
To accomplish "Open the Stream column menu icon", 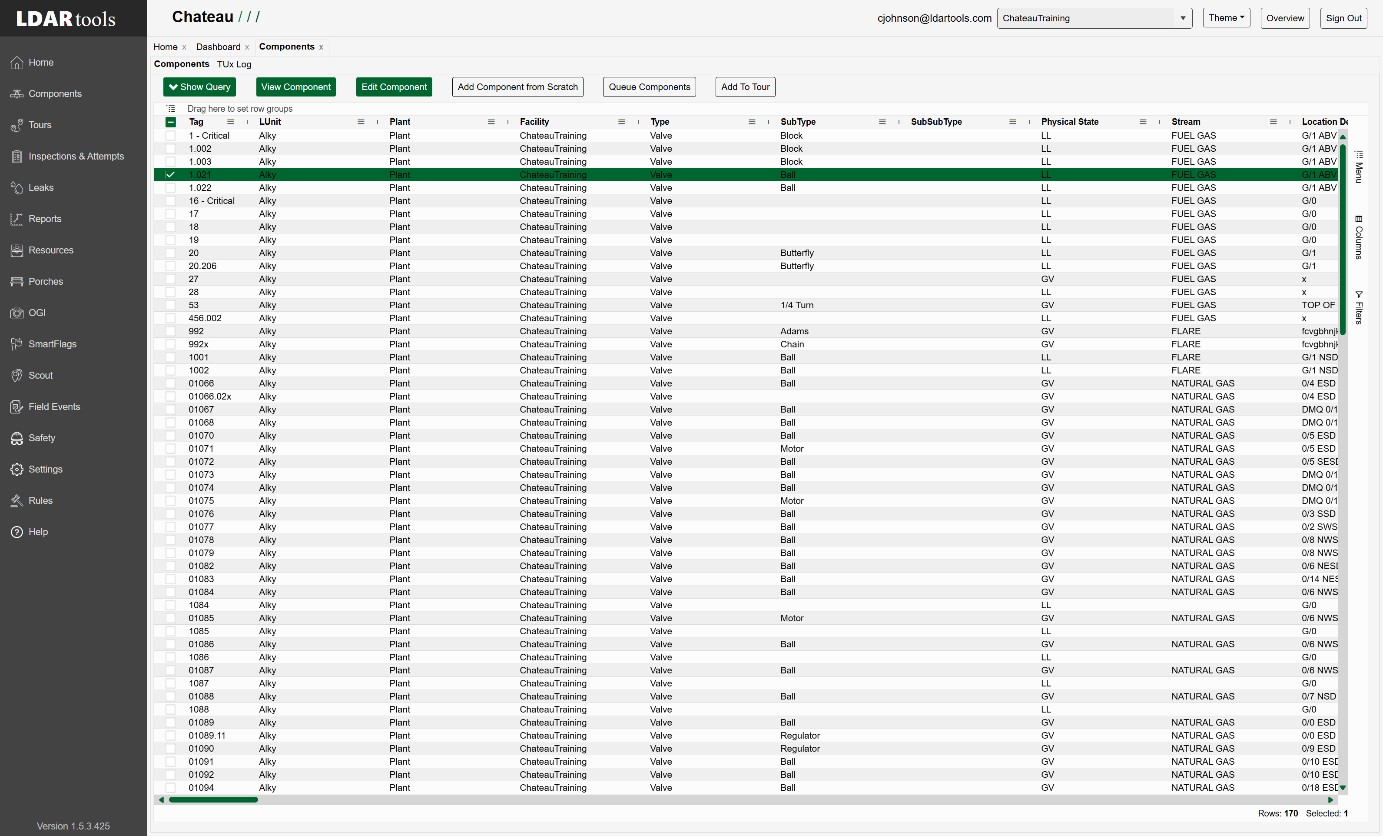I will click(1273, 122).
